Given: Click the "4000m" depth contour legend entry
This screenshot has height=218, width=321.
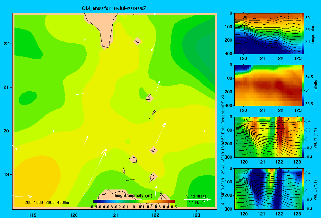Looking at the screenshot, I should pyautogui.click(x=63, y=203).
